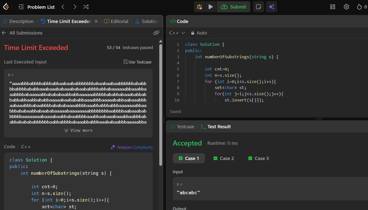Click the input value "abcabc"

(x=188, y=193)
